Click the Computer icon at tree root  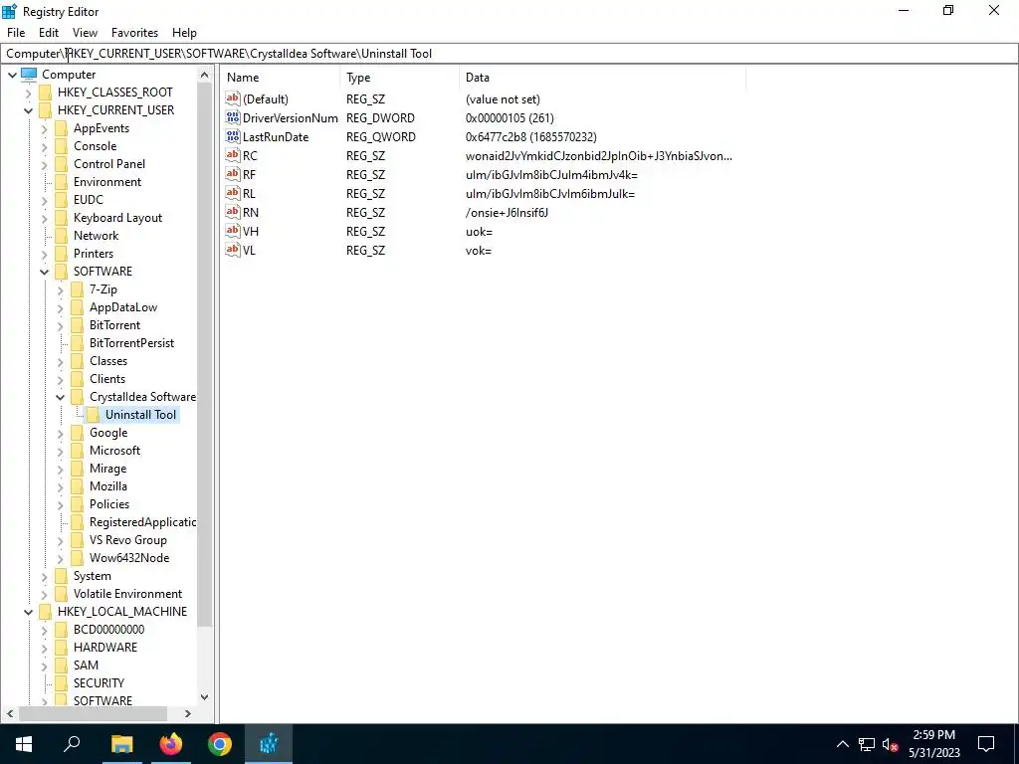click(x=29, y=74)
